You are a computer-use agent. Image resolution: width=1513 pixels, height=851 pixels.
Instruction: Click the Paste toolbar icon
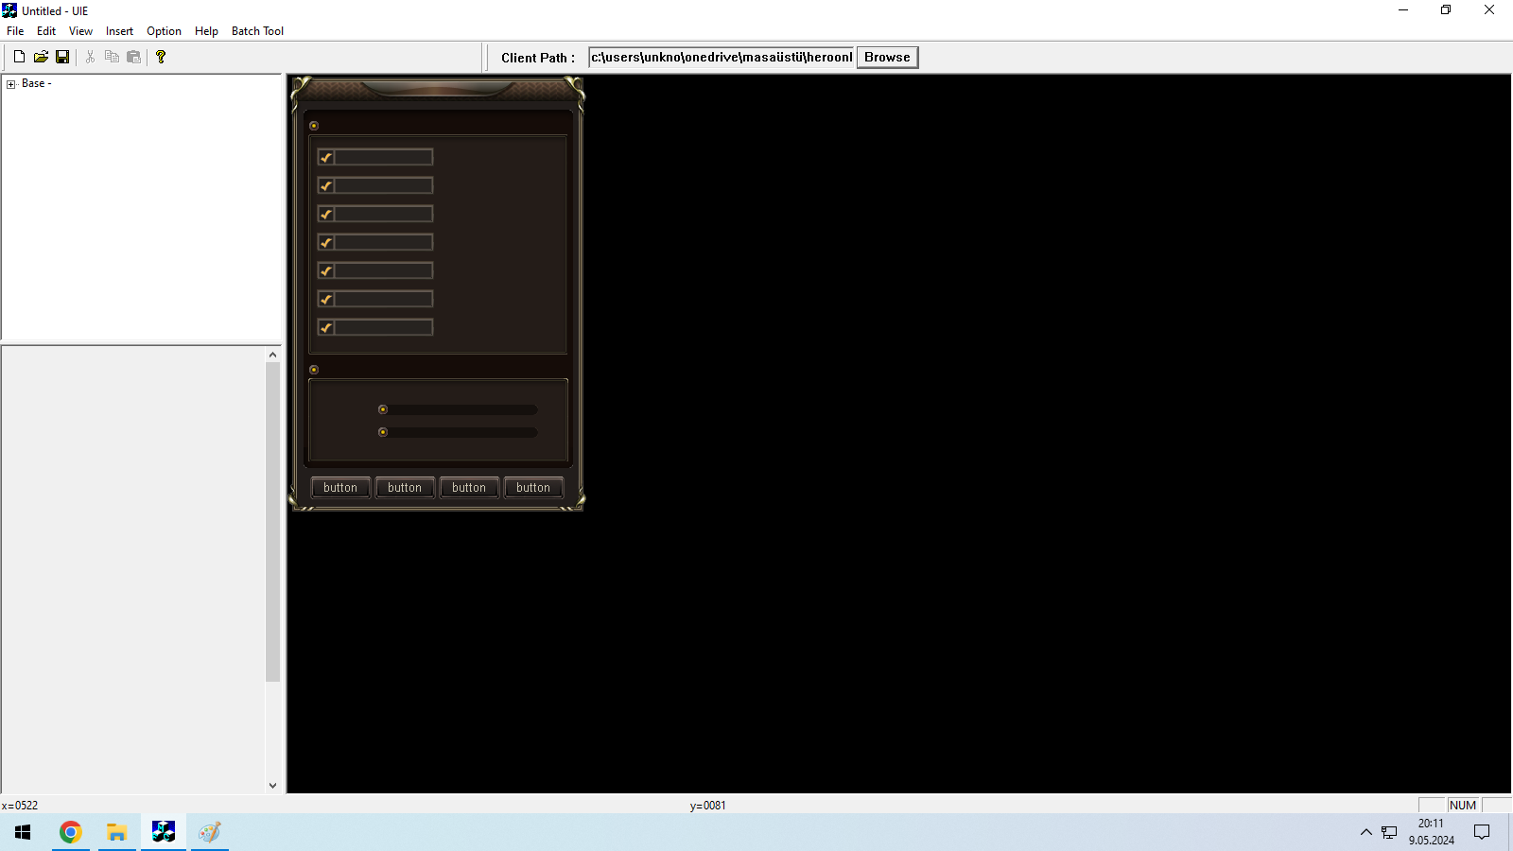click(x=133, y=57)
